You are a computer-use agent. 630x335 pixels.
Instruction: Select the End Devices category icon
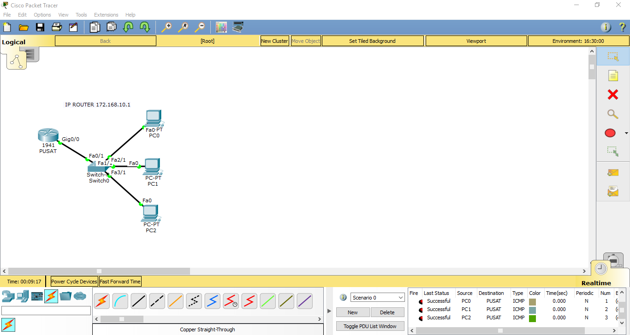point(23,296)
